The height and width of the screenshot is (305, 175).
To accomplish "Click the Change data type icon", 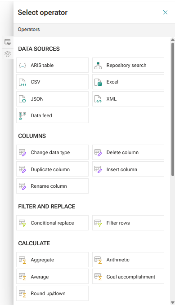I will click(x=22, y=153).
